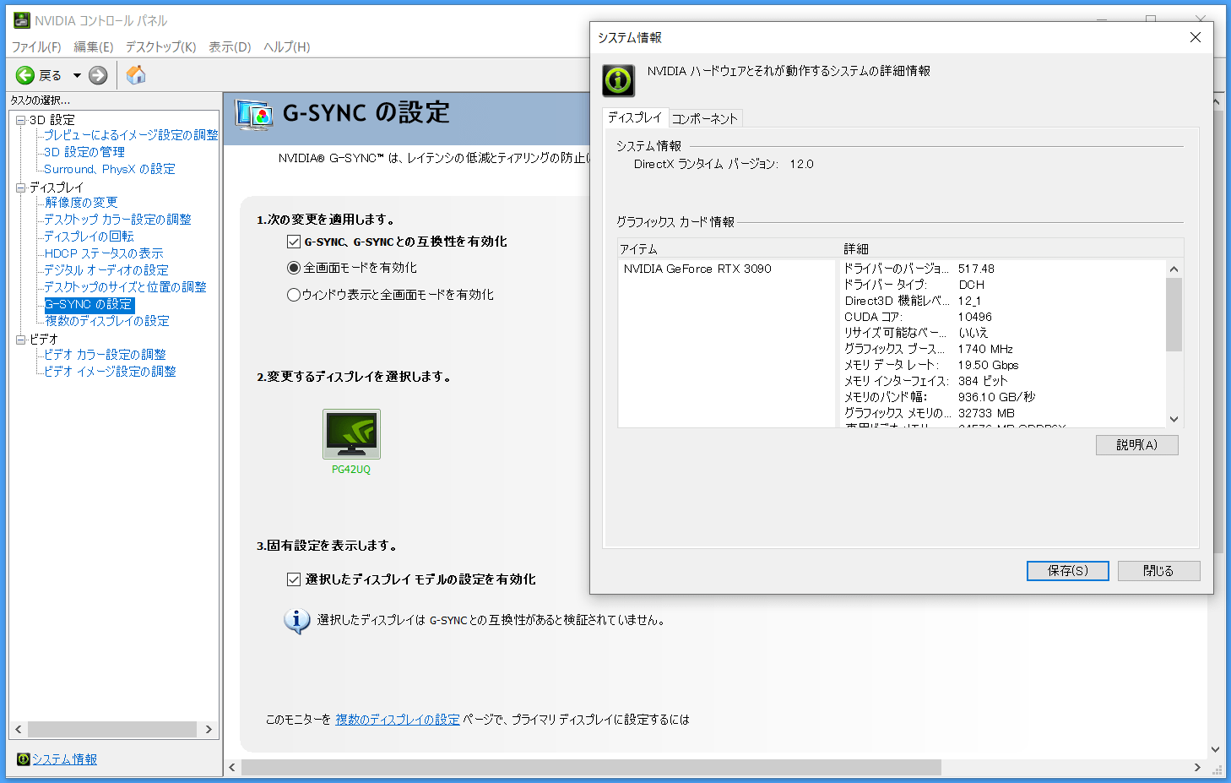1231x783 pixels.
Task: Click main pane vertical scrollbar down arrow
Action: [1216, 749]
